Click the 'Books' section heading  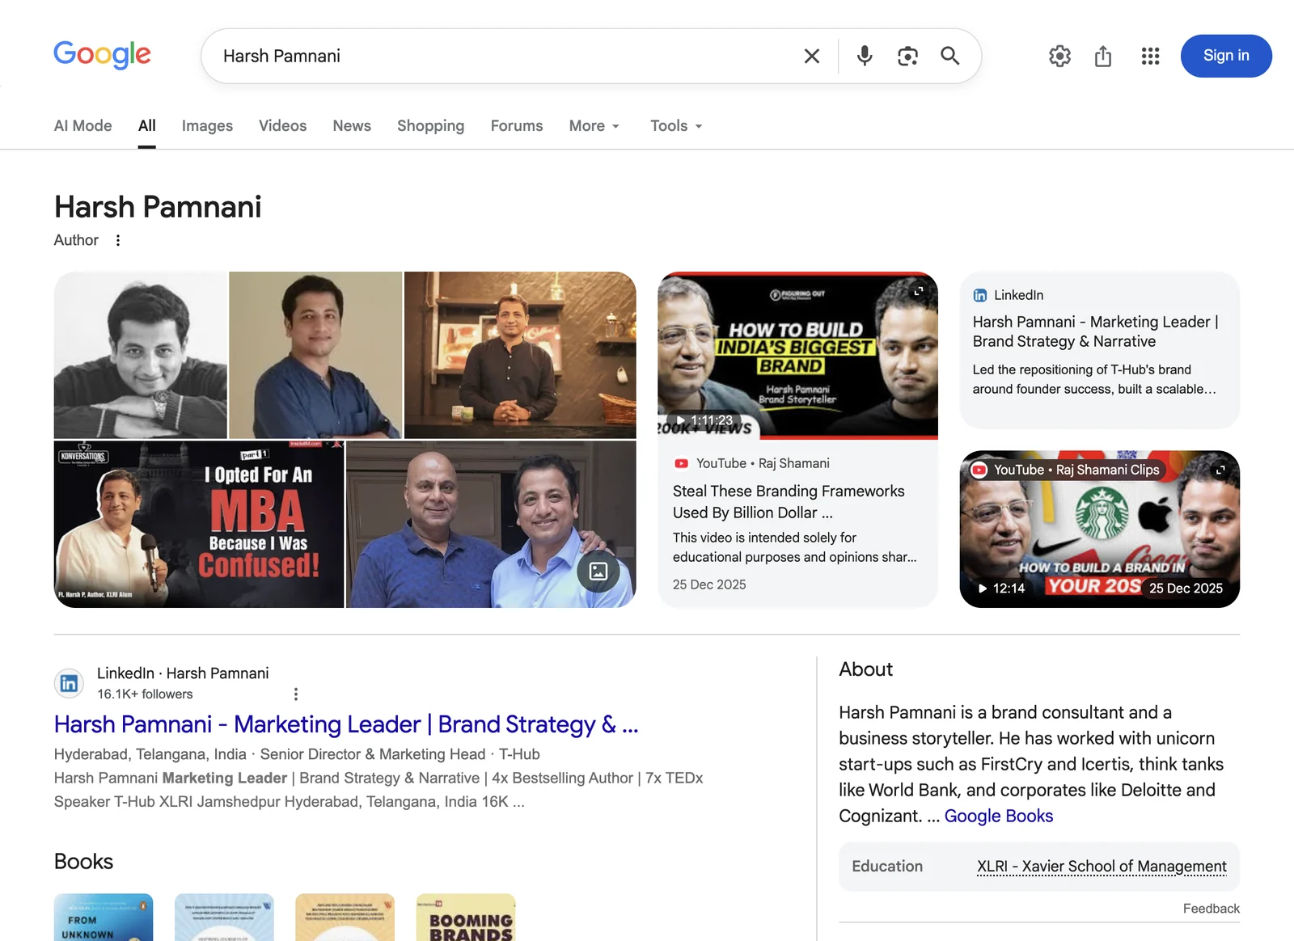tap(83, 861)
